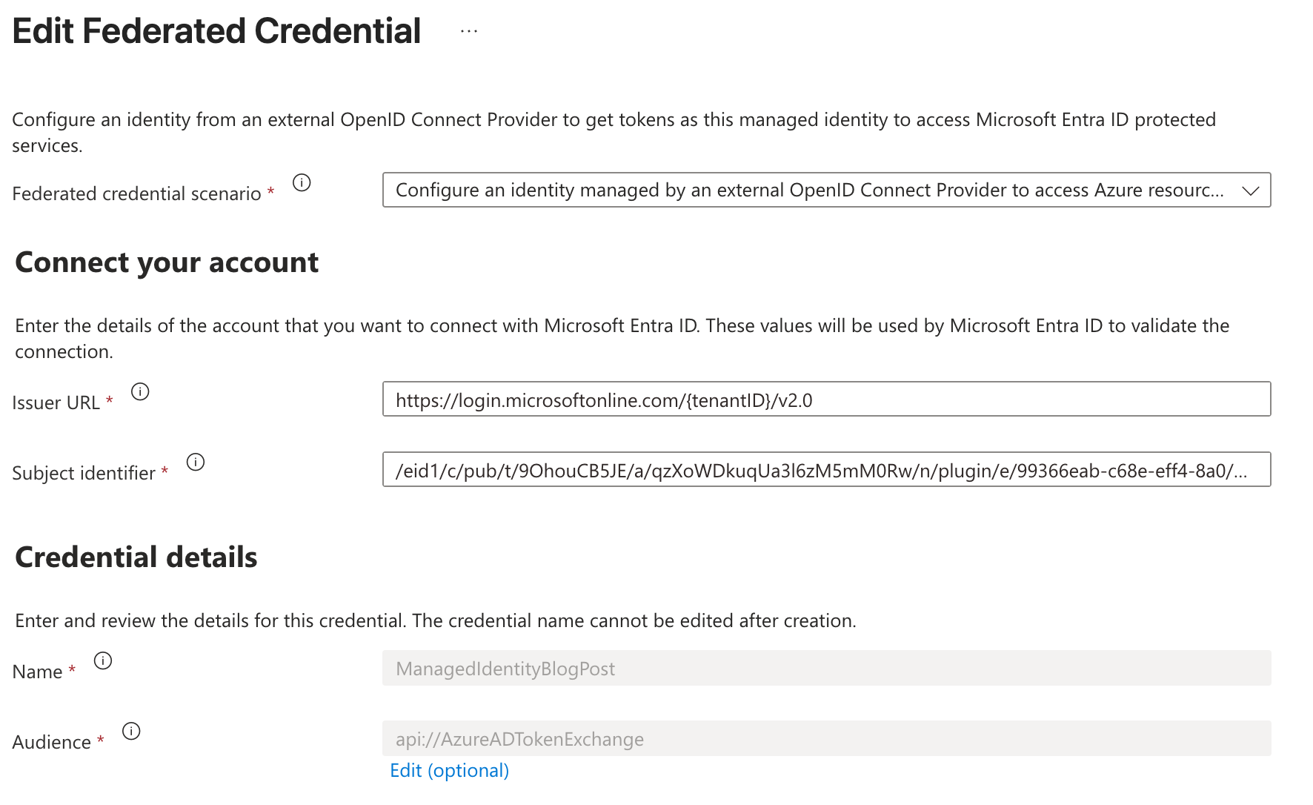Click the Credential details heading
The height and width of the screenshot is (805, 1313).
(x=136, y=557)
